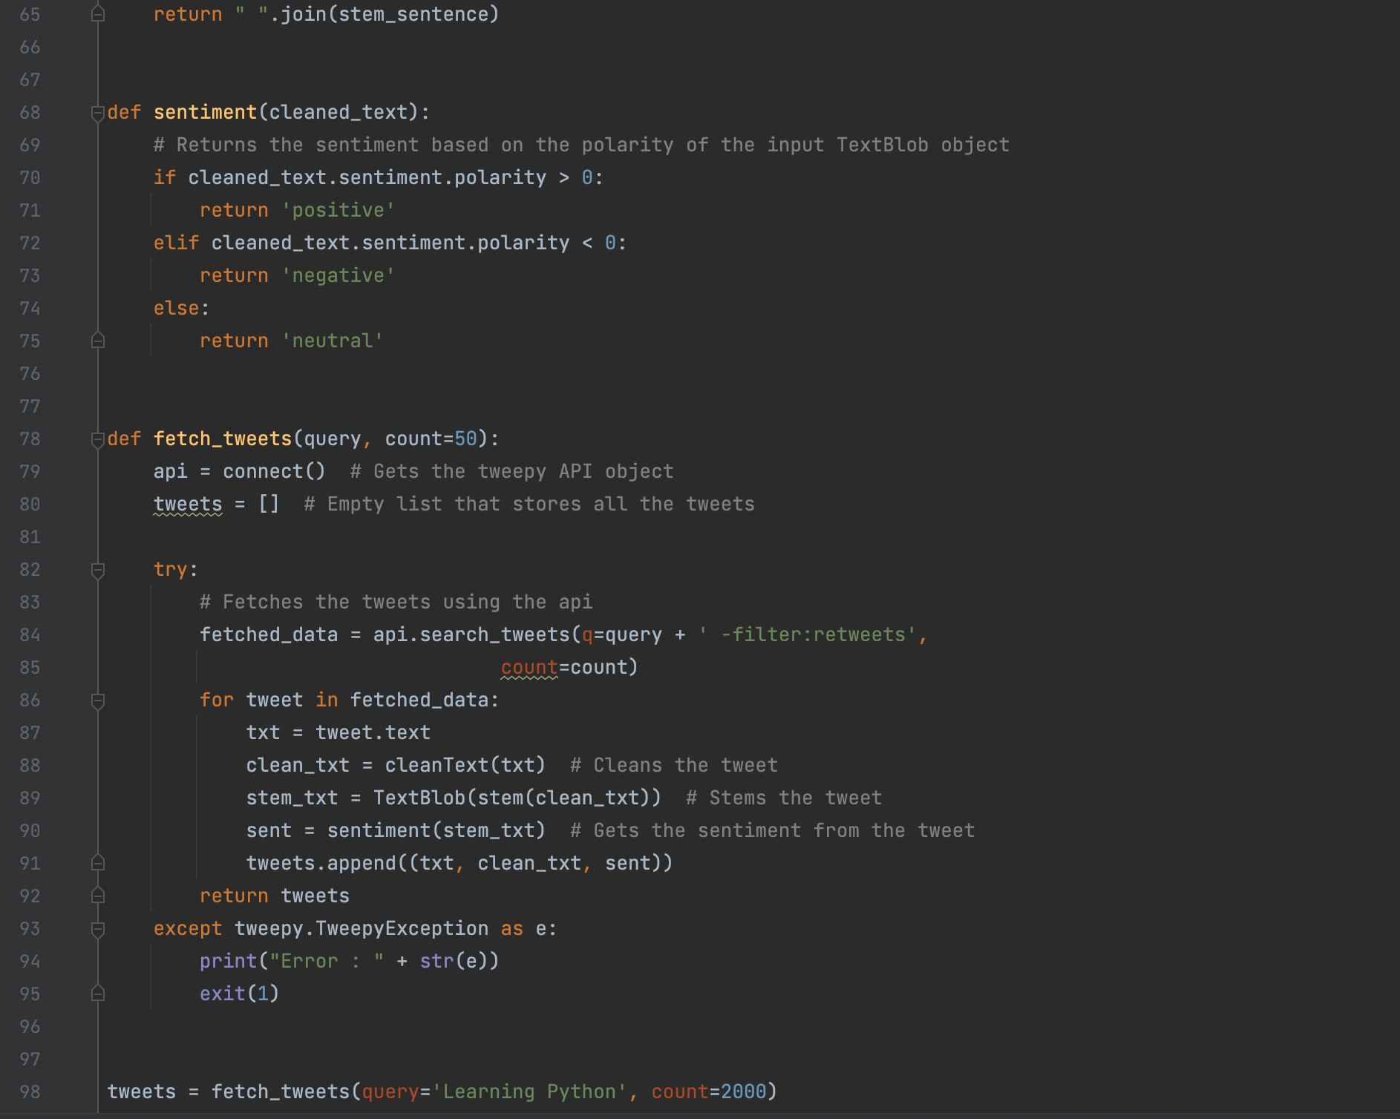1400x1119 pixels.
Task: Click the return 'neutral' statement
Action: pos(290,341)
